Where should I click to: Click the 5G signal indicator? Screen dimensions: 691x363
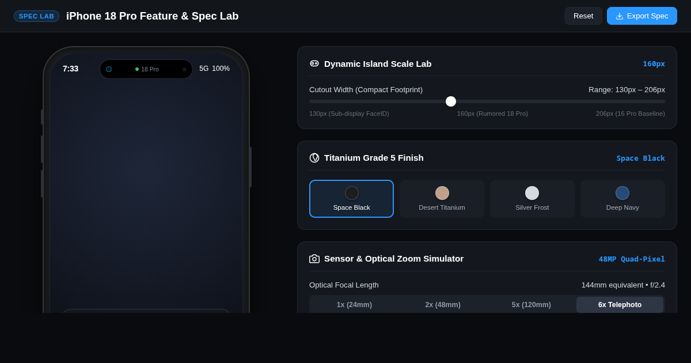(204, 69)
